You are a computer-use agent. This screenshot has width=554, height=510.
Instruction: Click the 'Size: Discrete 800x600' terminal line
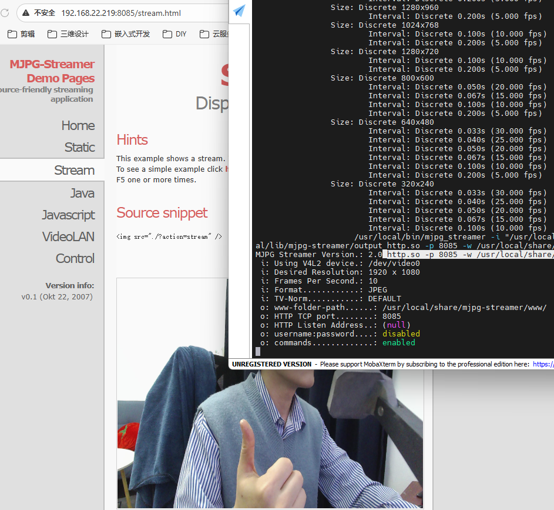[x=382, y=78]
